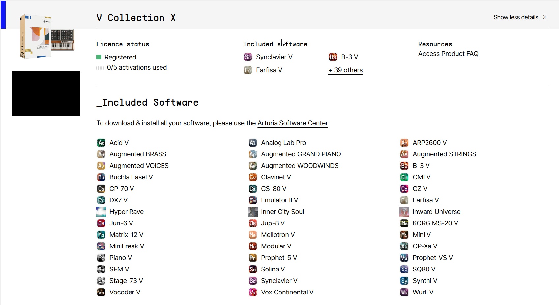Image resolution: width=559 pixels, height=305 pixels.
Task: Expand the + 39 others link
Action: pos(345,70)
